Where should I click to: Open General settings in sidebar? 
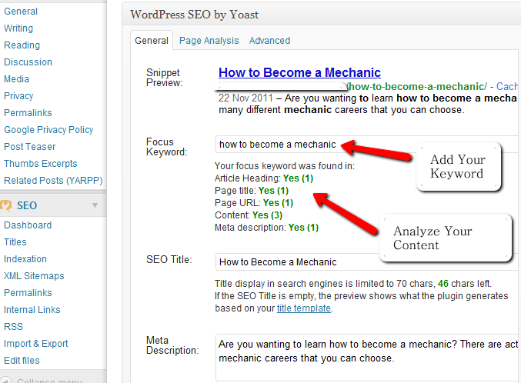click(x=21, y=12)
